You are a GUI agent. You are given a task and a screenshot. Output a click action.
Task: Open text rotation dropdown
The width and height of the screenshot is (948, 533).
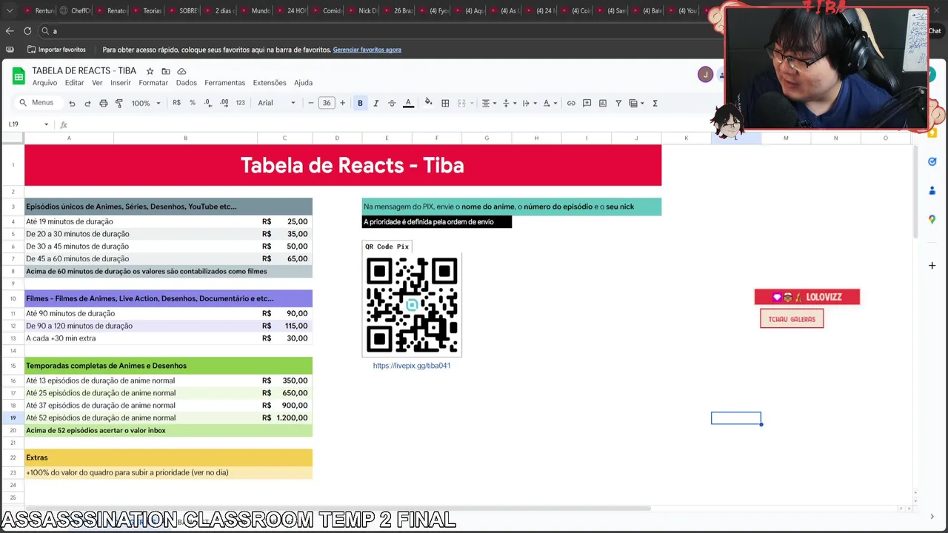[x=549, y=103]
